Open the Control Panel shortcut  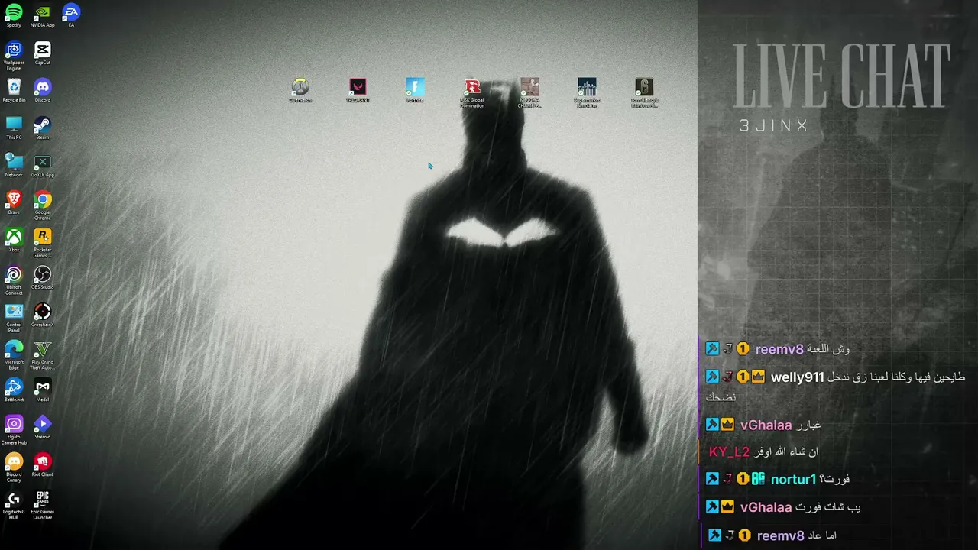(x=14, y=319)
